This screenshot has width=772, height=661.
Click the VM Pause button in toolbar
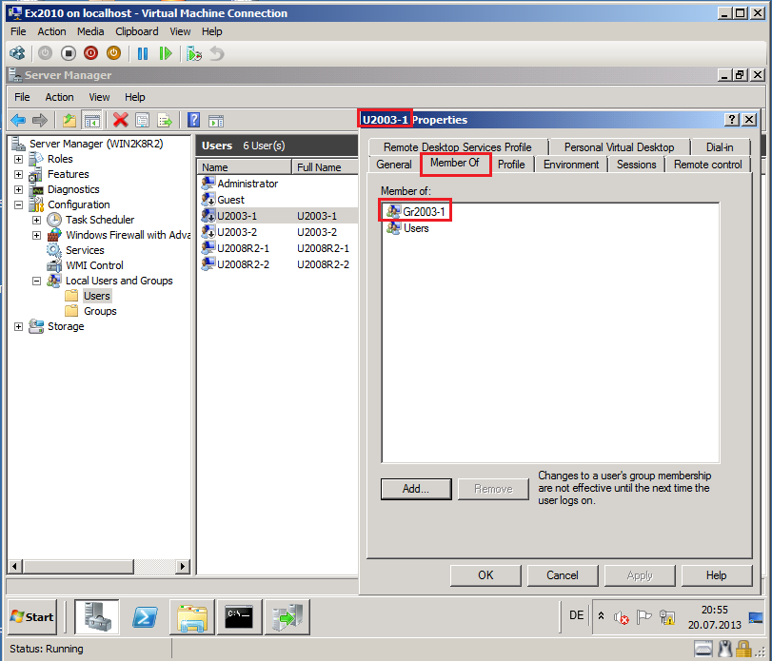tap(143, 53)
